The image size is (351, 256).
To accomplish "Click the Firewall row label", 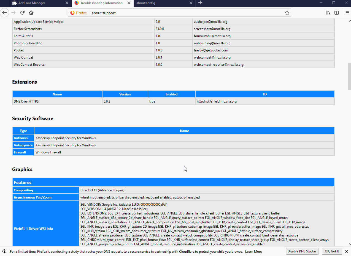I will [23, 152].
